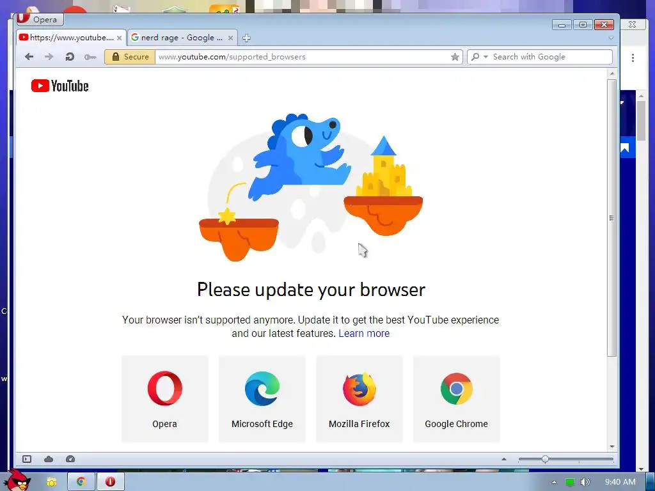Open Opera Link cloud icon
The image size is (655, 491).
point(49,459)
